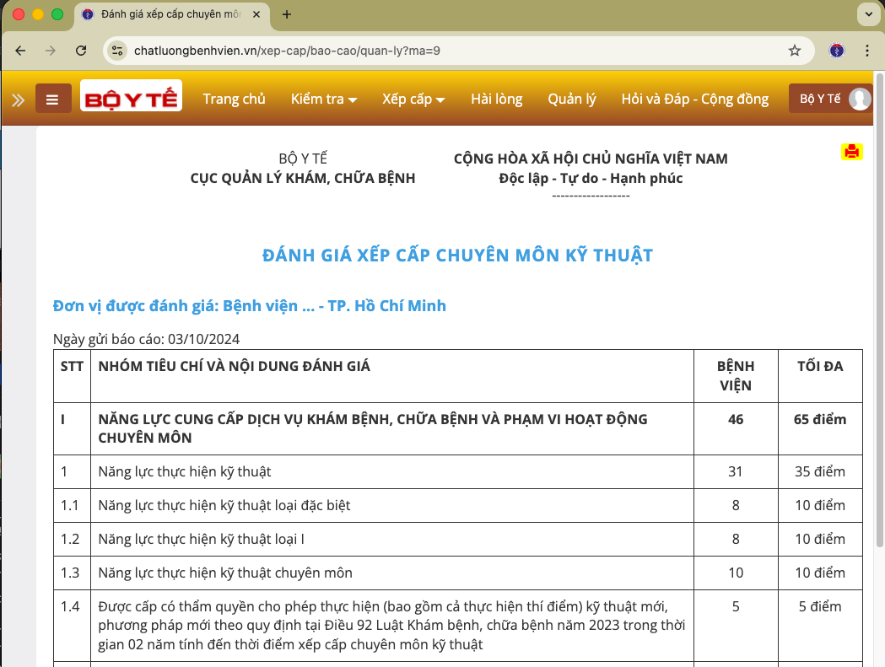The image size is (885, 667).
Task: Go back to previous page
Action: coord(20,51)
